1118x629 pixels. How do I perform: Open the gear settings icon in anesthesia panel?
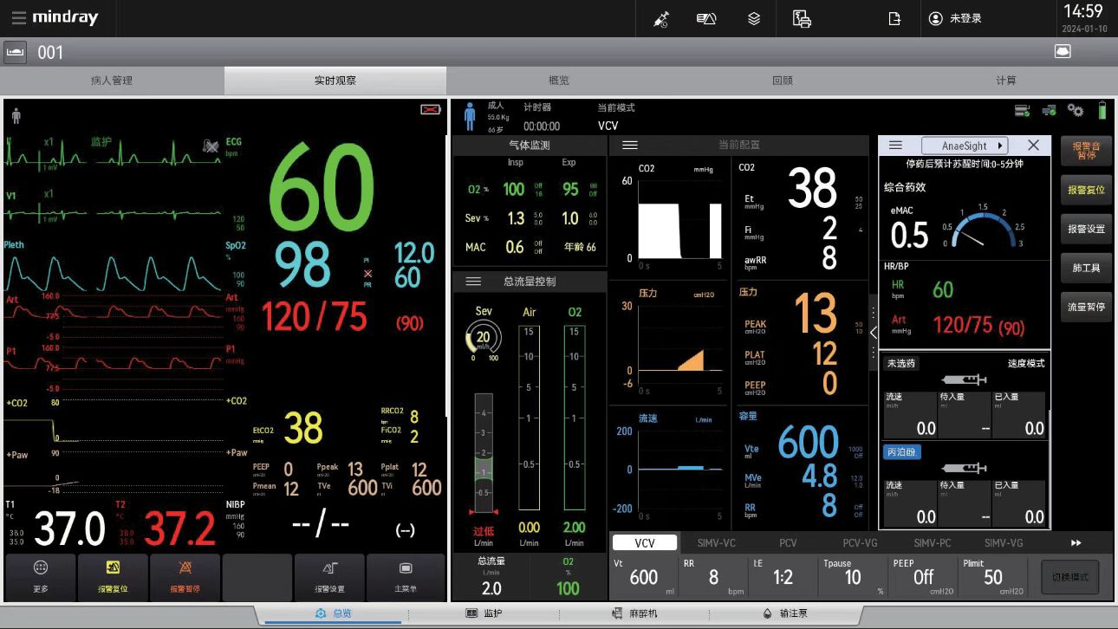(1076, 110)
